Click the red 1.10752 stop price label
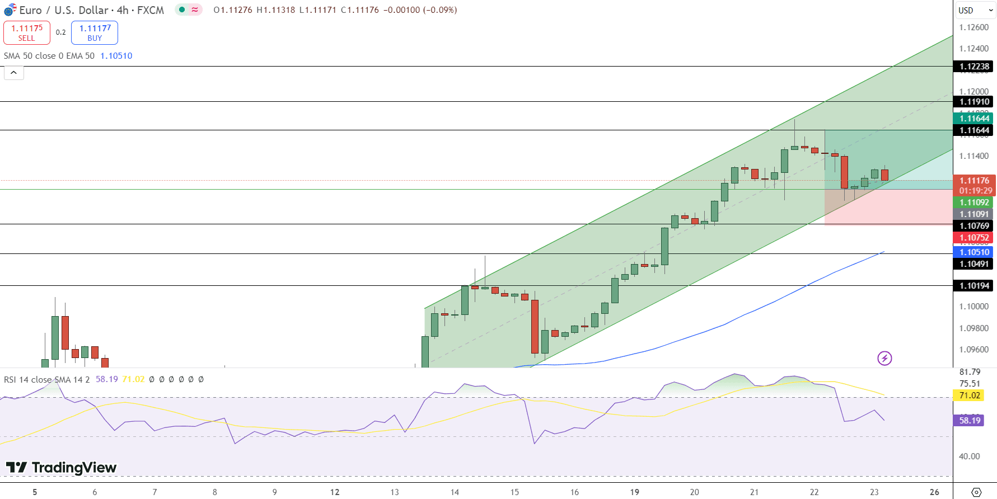The image size is (997, 499). (x=973, y=238)
